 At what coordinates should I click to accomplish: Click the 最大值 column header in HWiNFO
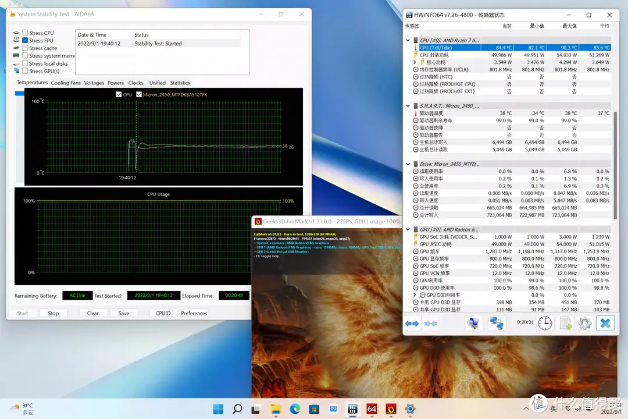(x=569, y=26)
